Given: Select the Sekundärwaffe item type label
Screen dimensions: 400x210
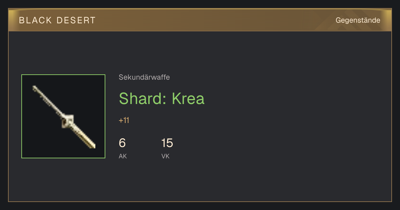Looking at the screenshot, I should point(144,77).
